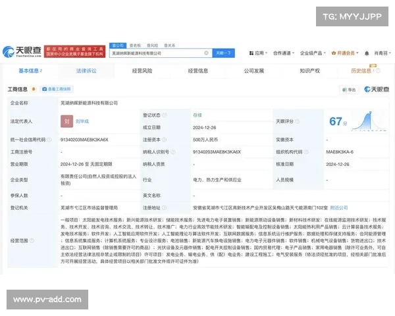Viewport: 395px width, 316px height.
Task: Click the help icon beside 纳税人识别号
Action: pyautogui.click(x=172, y=152)
